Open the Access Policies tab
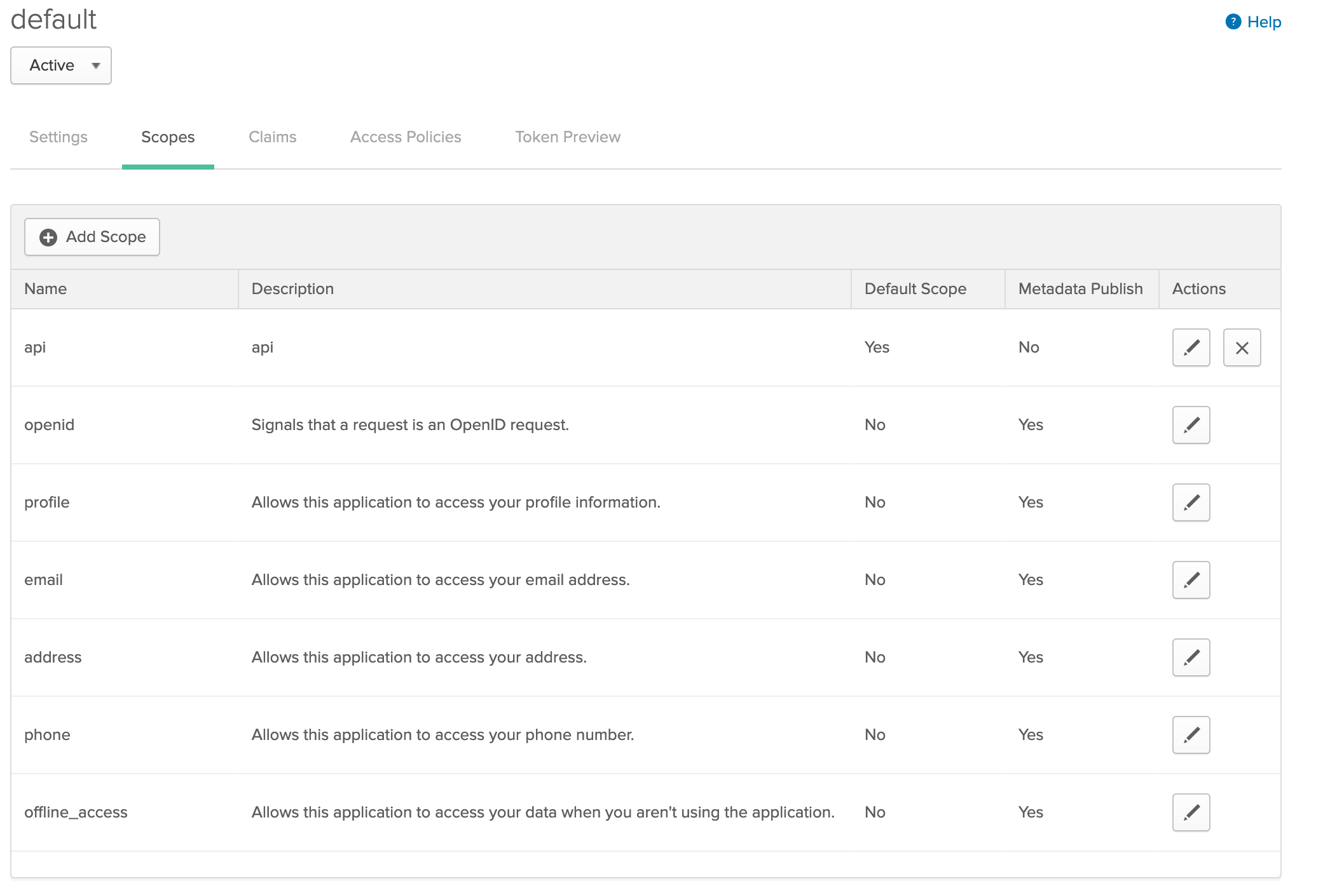Screen dimensions: 1330x888 406,137
